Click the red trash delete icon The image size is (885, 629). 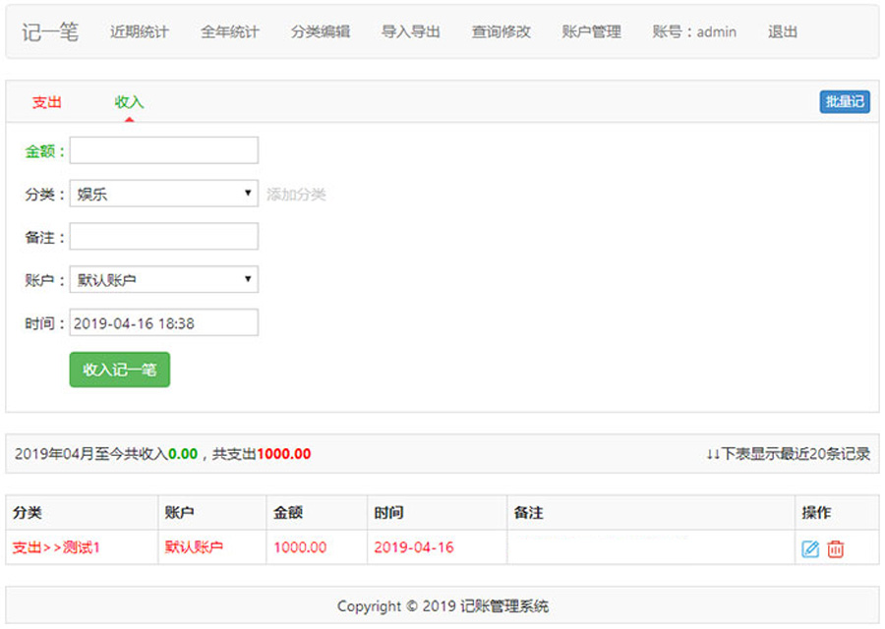[835, 548]
